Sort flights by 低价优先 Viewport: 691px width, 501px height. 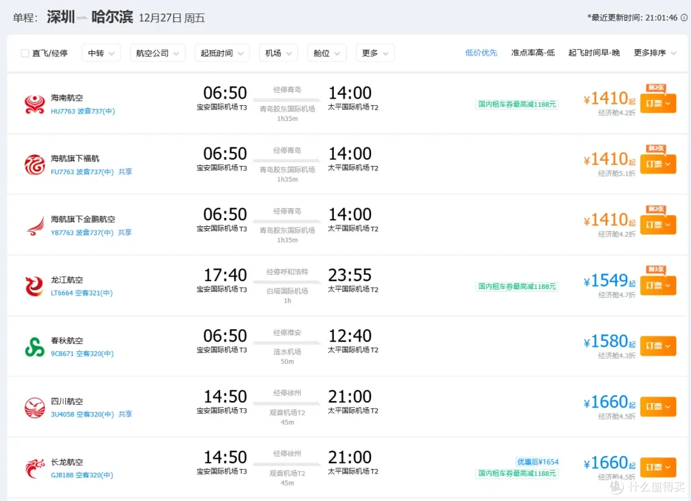tap(481, 53)
